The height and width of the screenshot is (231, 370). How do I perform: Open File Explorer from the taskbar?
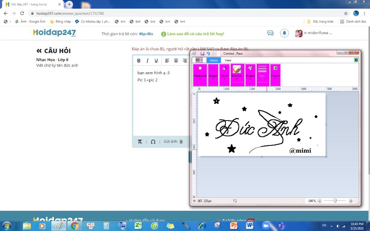coord(27,226)
